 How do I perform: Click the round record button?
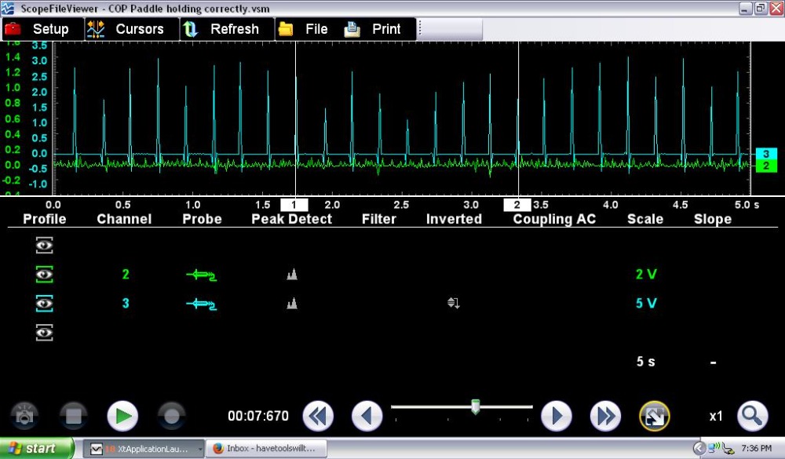click(x=172, y=416)
